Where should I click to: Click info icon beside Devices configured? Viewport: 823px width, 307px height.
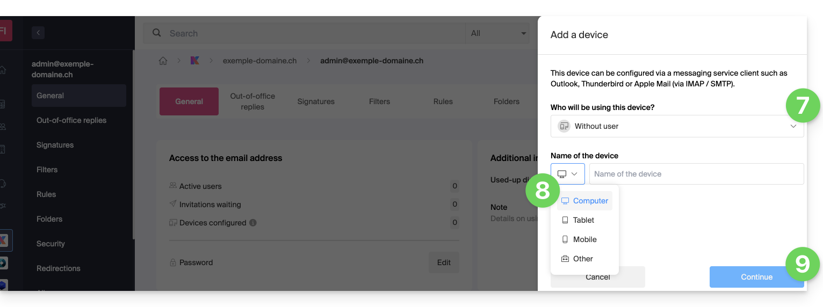pos(253,223)
